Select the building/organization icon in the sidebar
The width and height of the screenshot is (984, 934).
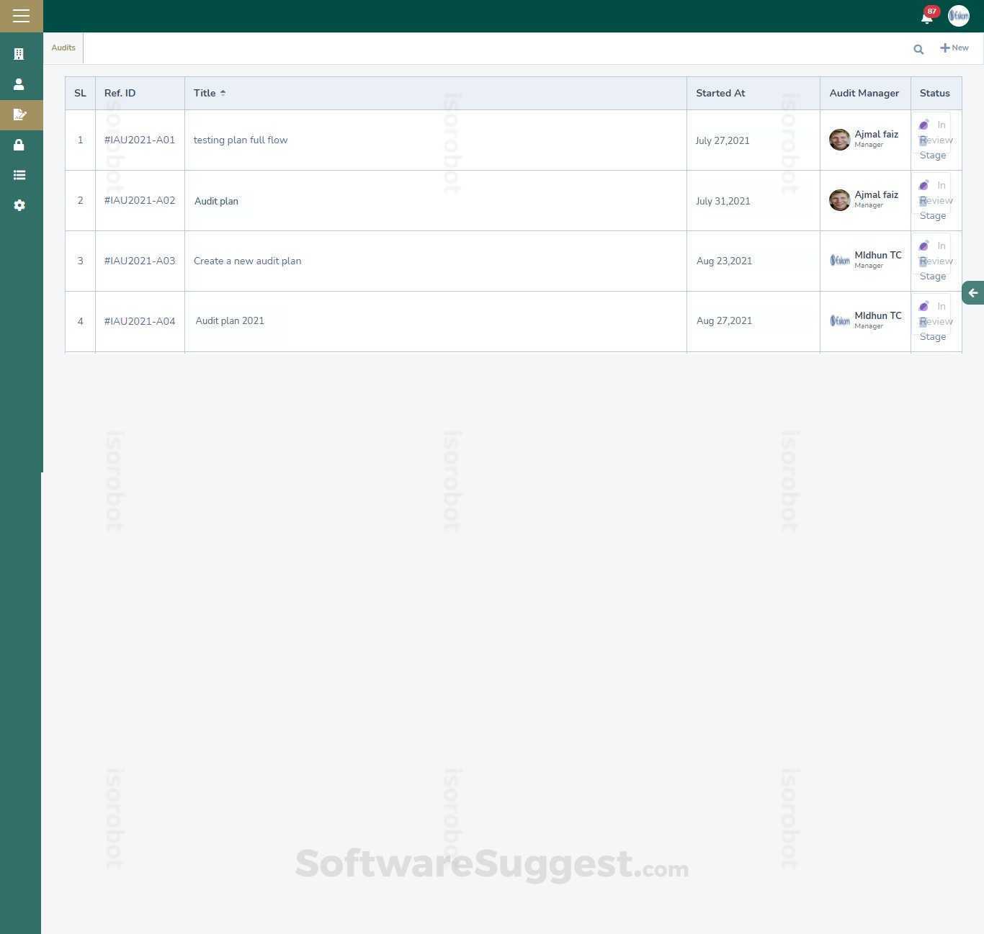(x=19, y=53)
